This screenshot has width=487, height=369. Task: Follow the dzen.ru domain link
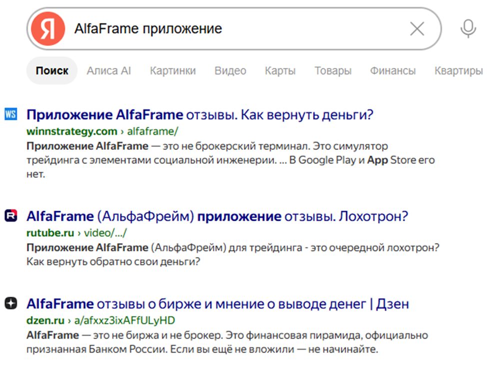click(45, 320)
